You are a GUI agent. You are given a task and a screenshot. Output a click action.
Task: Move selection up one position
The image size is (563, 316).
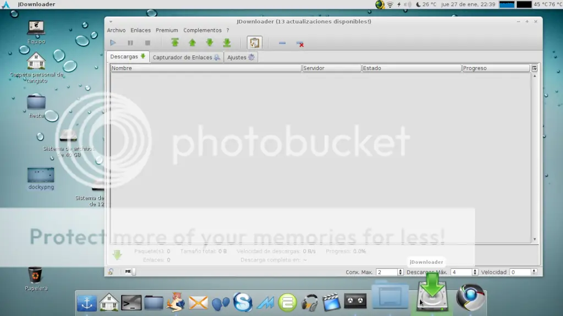point(192,43)
